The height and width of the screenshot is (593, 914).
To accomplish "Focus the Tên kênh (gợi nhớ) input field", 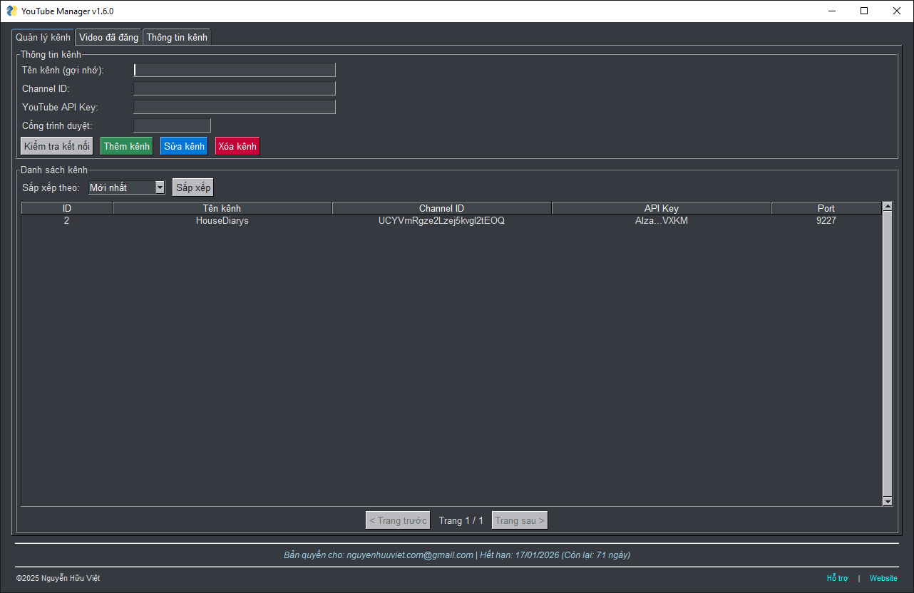I will coord(235,70).
